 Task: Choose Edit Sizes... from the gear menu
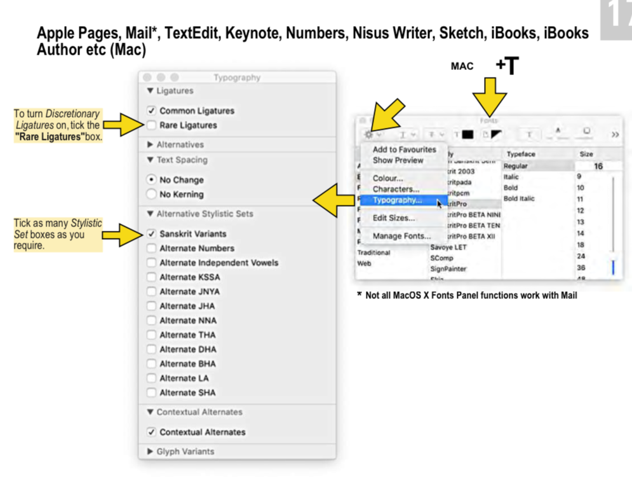tap(404, 218)
